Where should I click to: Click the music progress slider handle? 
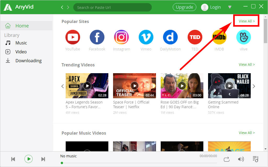(x=62, y=163)
